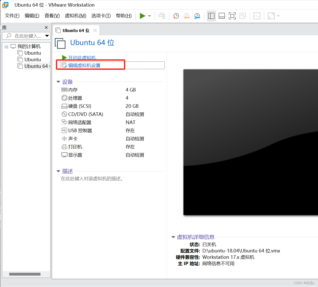The width and height of the screenshot is (318, 287).
Task: Click the 打印机 printer icon
Action: (64, 147)
